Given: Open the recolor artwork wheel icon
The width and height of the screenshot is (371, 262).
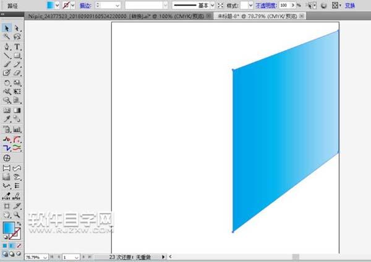Looking at the screenshot, I should coord(323,6).
